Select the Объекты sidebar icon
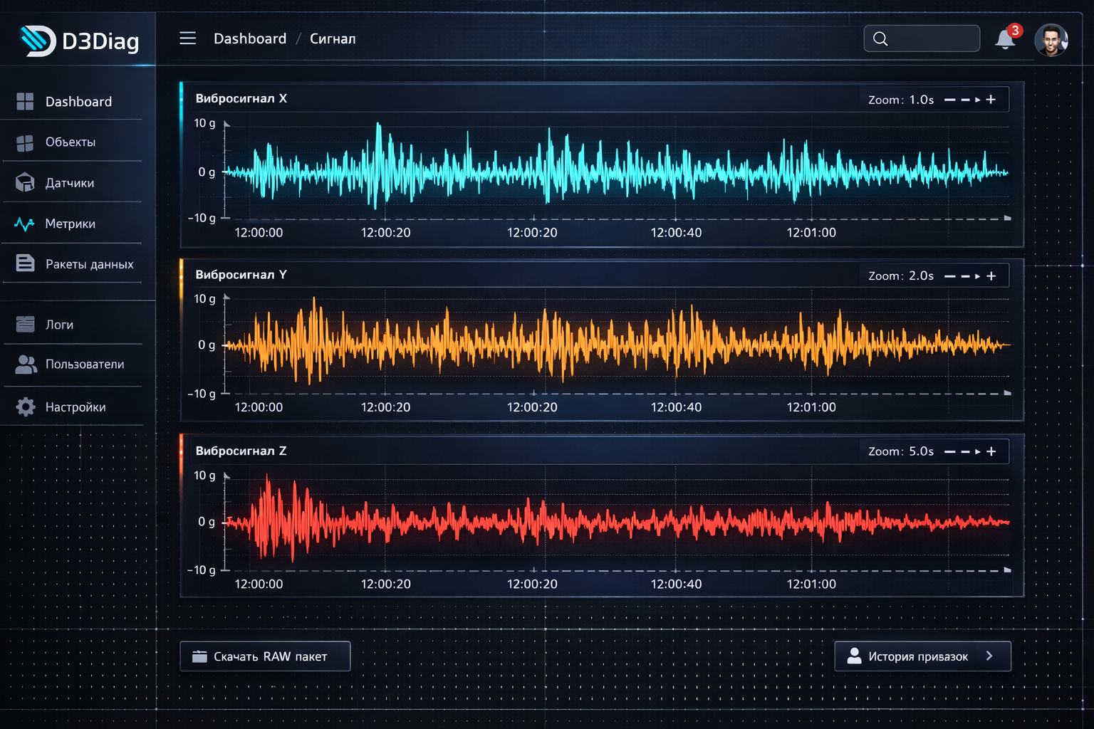This screenshot has width=1094, height=729. click(x=25, y=143)
